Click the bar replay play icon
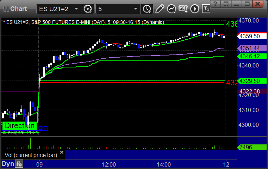 click(195, 9)
